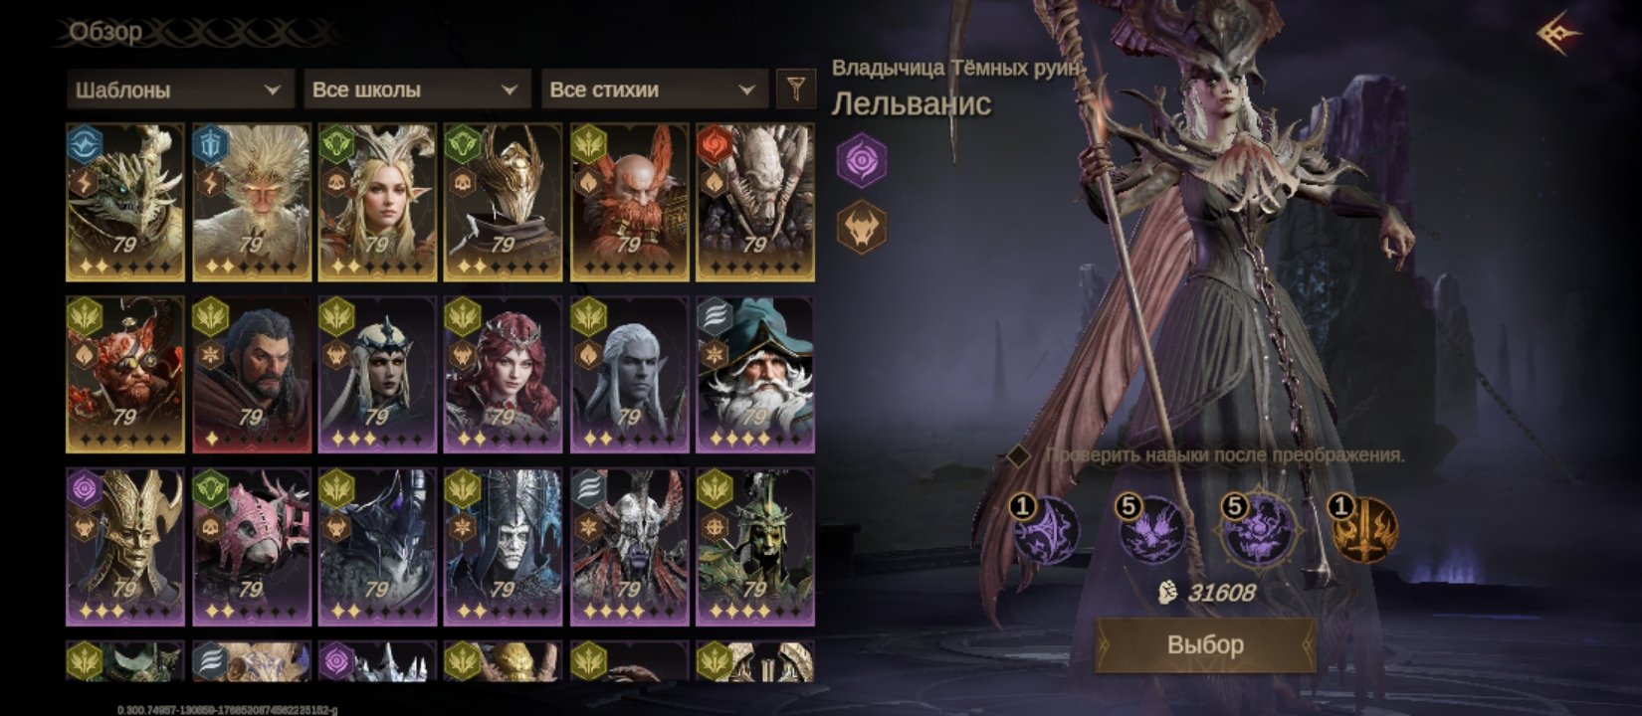
Task: Check skills after transformation link
Action: (1224, 455)
